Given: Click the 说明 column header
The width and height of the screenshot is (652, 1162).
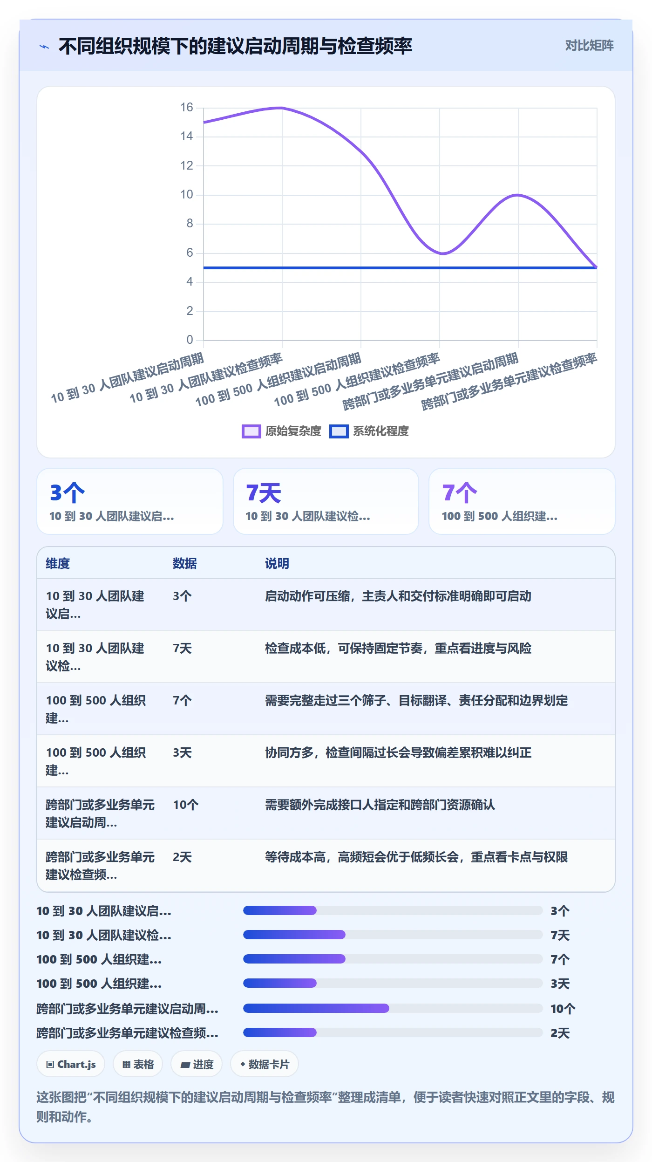Looking at the screenshot, I should pyautogui.click(x=277, y=563).
